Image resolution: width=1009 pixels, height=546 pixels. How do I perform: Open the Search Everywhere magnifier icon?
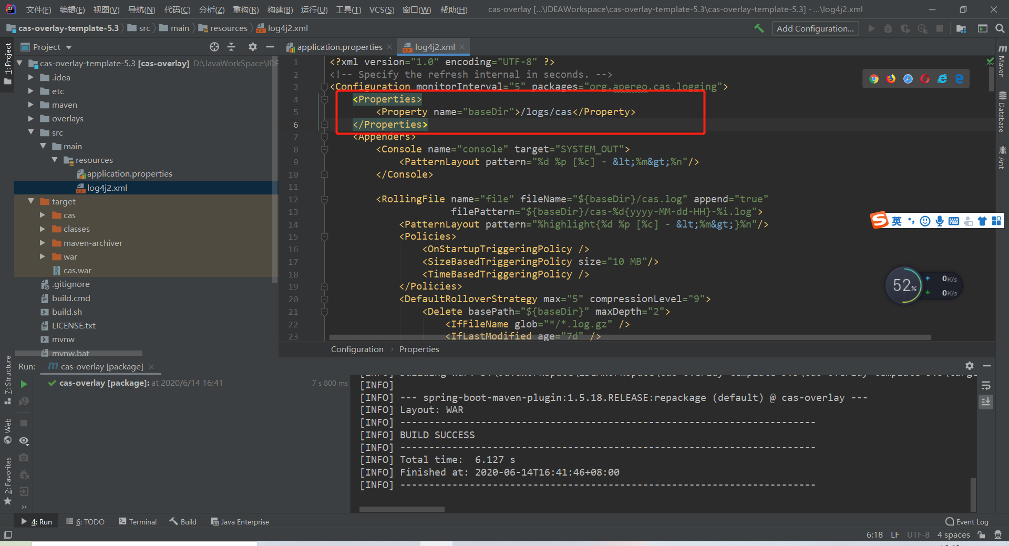point(1000,28)
